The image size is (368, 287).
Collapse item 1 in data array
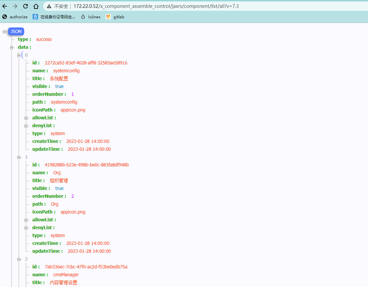19,157
